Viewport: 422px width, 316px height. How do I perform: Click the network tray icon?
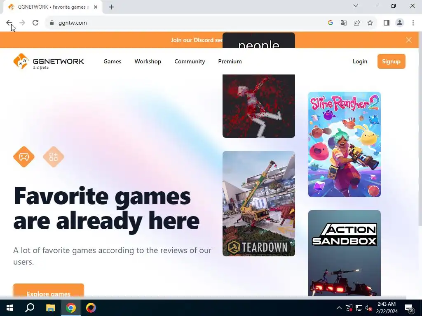[x=359, y=308]
